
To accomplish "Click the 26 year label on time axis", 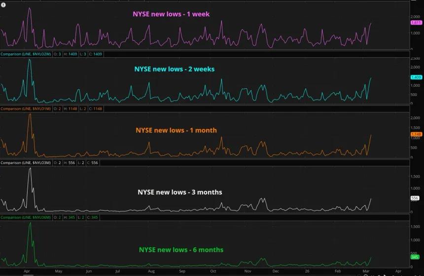I will 307,271.
